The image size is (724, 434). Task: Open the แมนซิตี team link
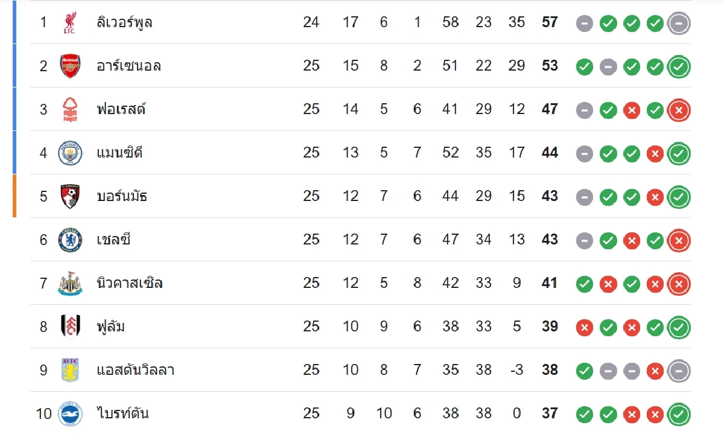(119, 153)
